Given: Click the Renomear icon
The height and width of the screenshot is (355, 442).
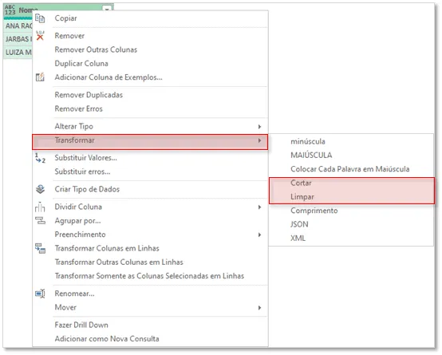Looking at the screenshot, I should click(40, 294).
